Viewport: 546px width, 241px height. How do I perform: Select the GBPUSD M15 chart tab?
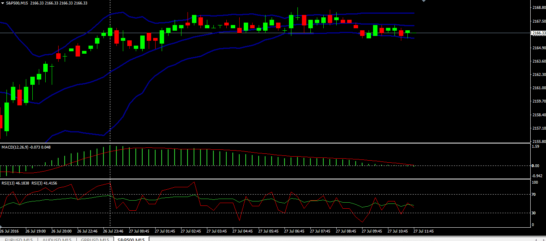95,240
